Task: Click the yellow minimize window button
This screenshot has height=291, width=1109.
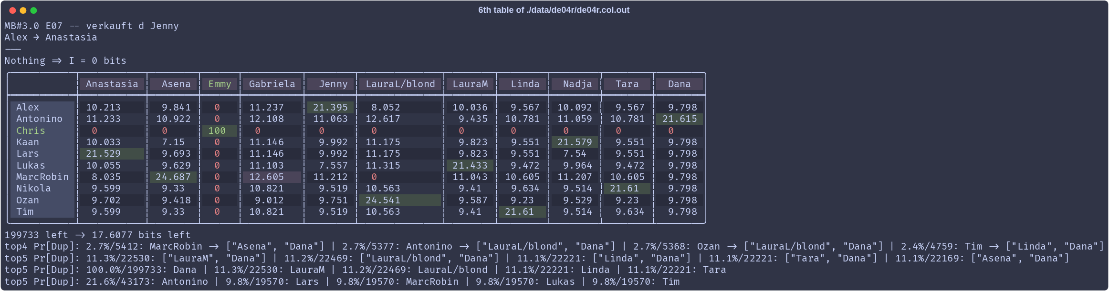Action: click(x=23, y=10)
